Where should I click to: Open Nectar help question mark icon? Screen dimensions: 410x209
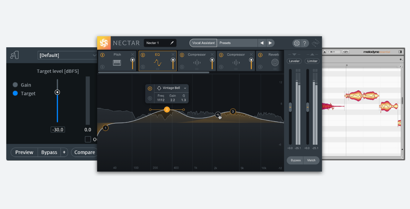tap(305, 43)
